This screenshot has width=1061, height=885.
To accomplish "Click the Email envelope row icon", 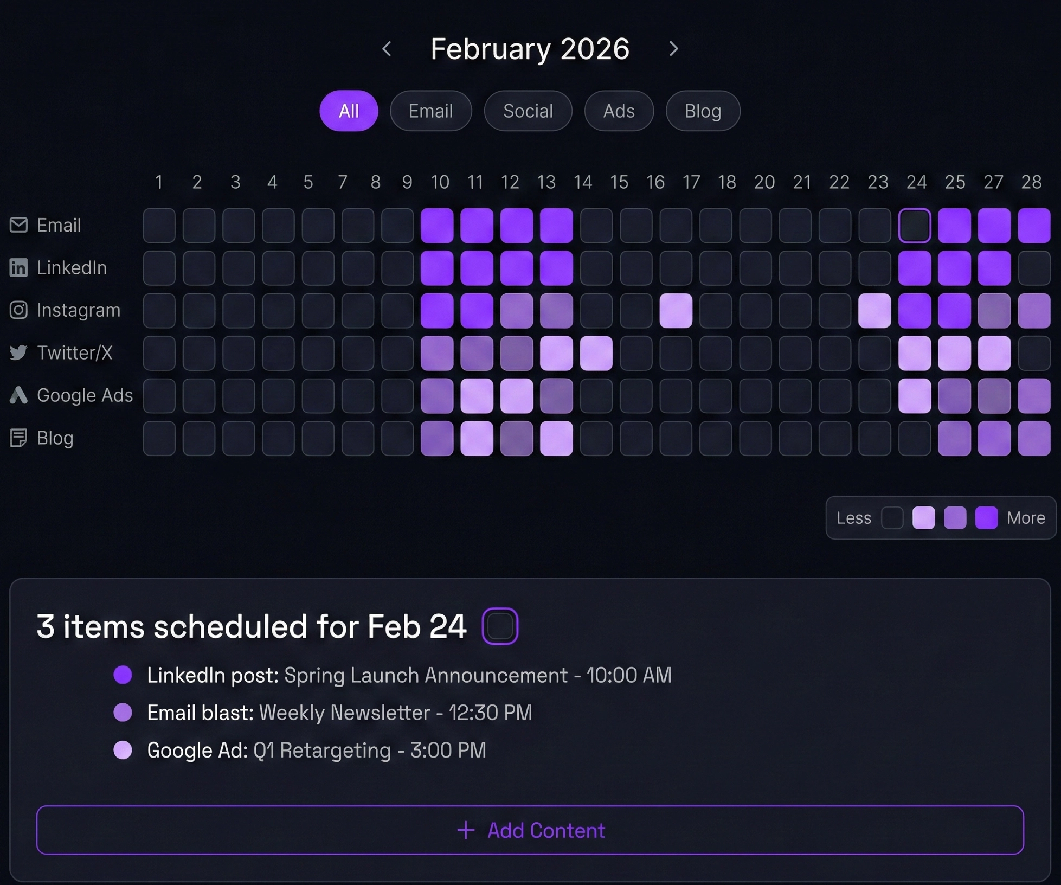I will pyautogui.click(x=18, y=225).
